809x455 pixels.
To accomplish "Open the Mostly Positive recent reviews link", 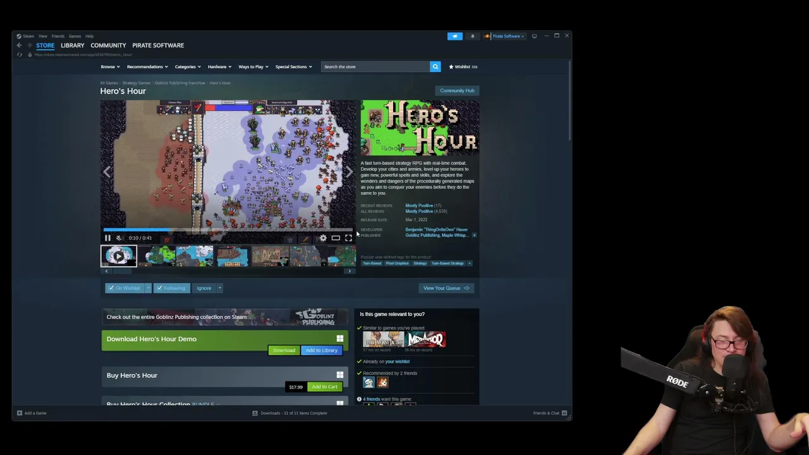I will click(419, 205).
